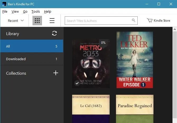The image size is (177, 123).
Task: Click the search magnifier icon
Action: [x=133, y=20]
